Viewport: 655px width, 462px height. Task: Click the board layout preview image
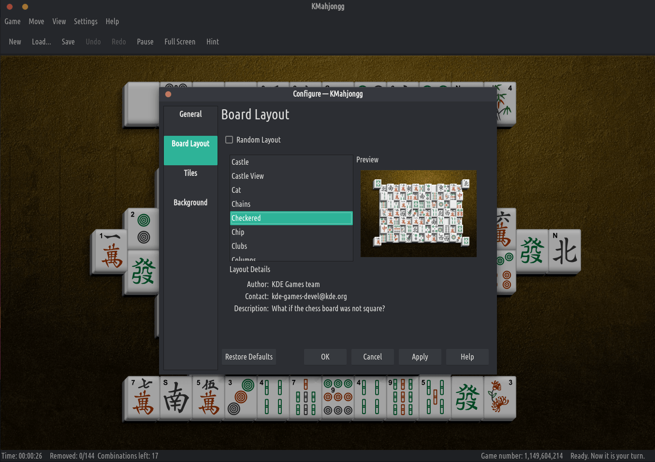tap(418, 213)
